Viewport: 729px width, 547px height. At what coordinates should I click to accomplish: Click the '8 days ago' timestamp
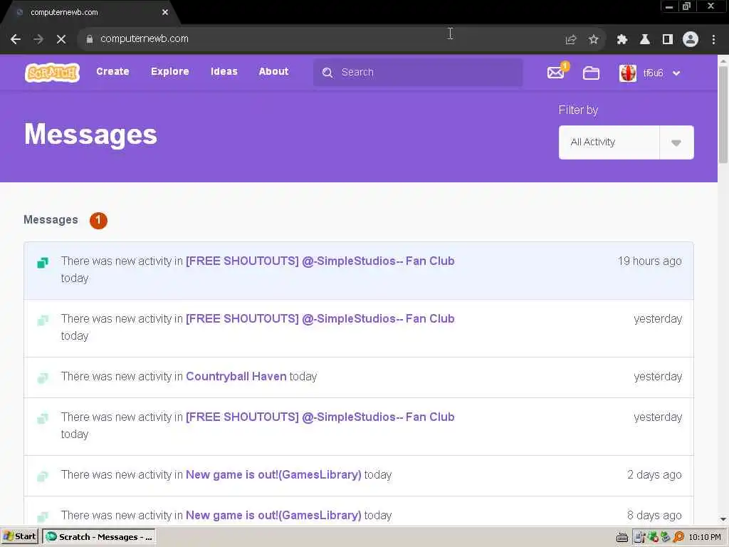click(654, 516)
